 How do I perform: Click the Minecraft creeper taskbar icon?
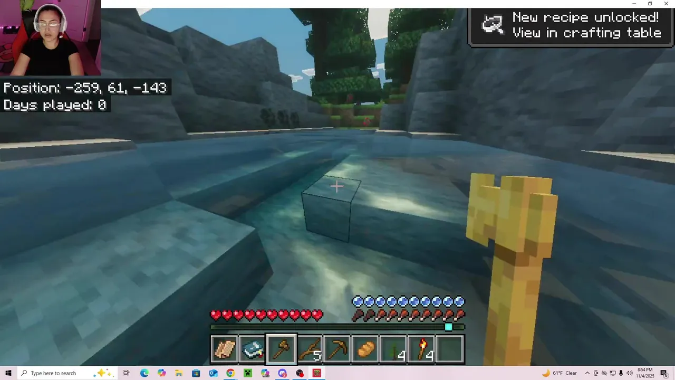pyautogui.click(x=248, y=373)
